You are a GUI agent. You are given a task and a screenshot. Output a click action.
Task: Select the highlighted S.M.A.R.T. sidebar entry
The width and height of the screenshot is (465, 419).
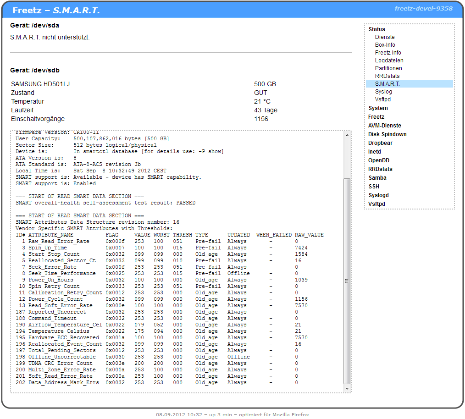click(x=387, y=84)
